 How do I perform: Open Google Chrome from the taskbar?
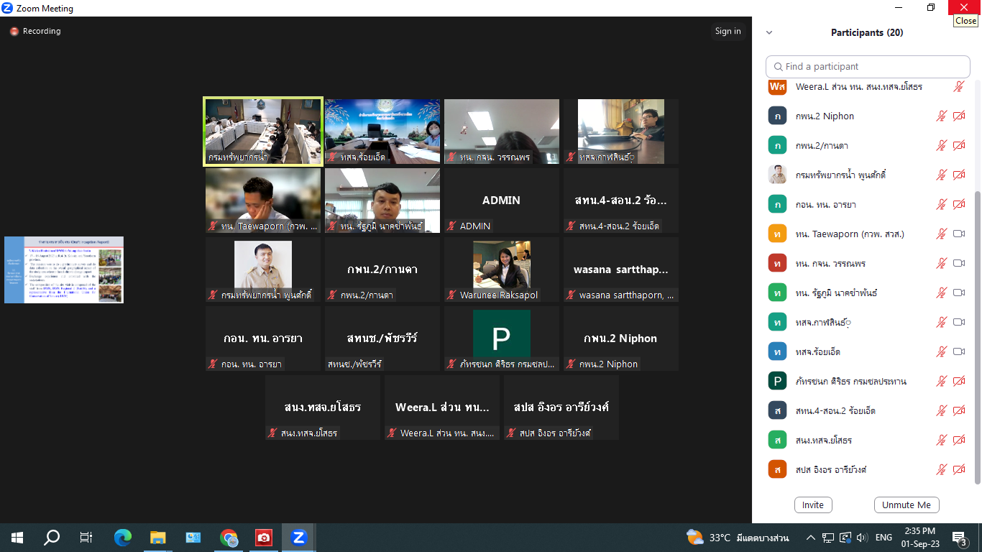click(x=229, y=538)
